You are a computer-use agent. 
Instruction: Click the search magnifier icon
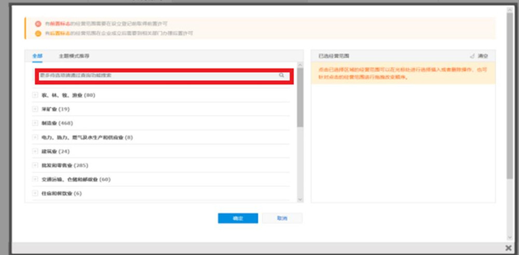pos(281,76)
